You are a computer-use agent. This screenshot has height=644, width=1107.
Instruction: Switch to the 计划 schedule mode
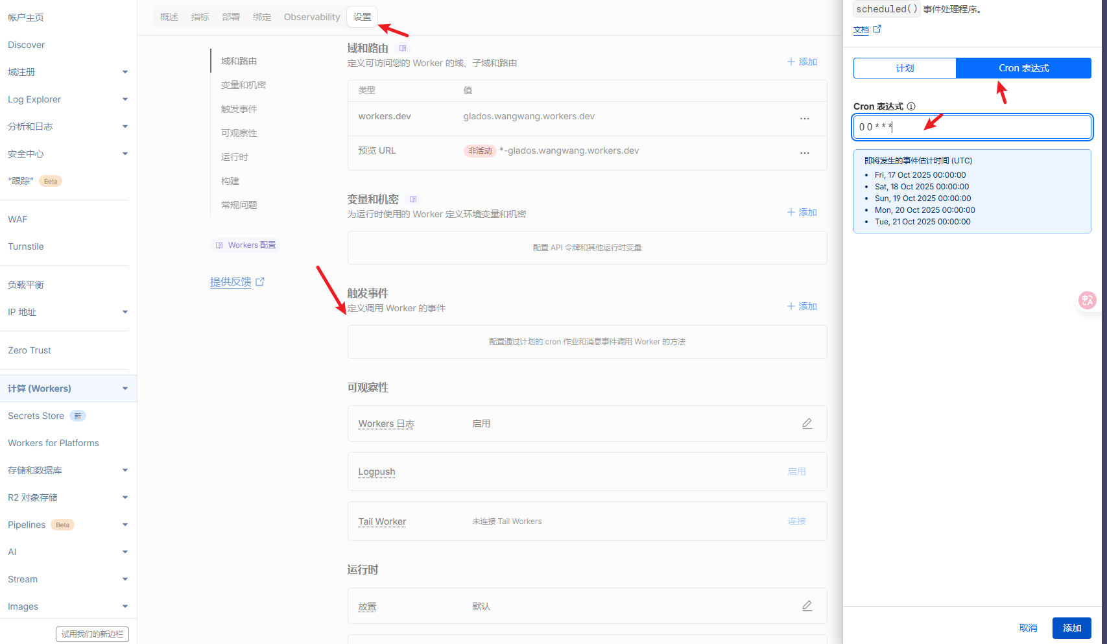tap(905, 68)
